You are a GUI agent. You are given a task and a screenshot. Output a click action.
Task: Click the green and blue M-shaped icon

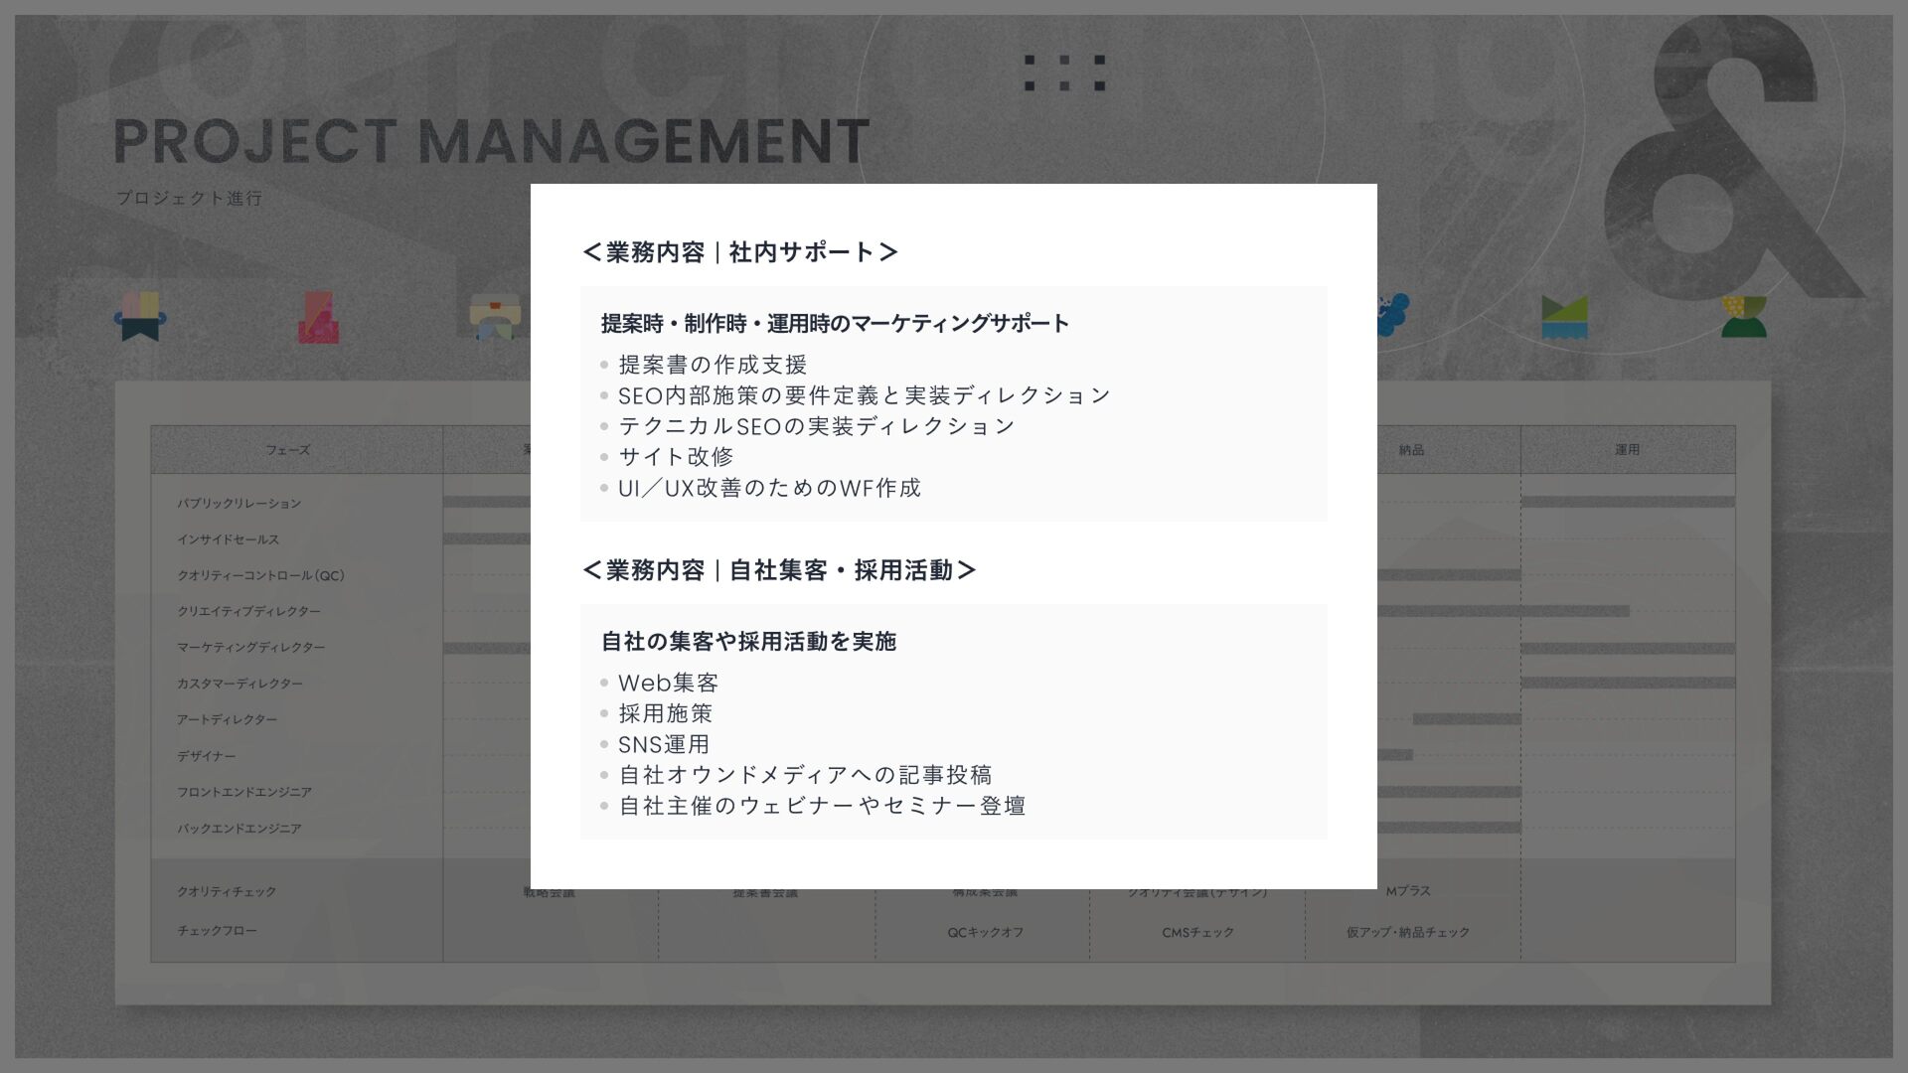tap(1564, 317)
